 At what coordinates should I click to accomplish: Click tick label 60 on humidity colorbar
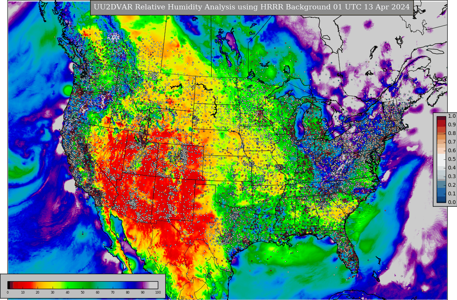coord(98,292)
